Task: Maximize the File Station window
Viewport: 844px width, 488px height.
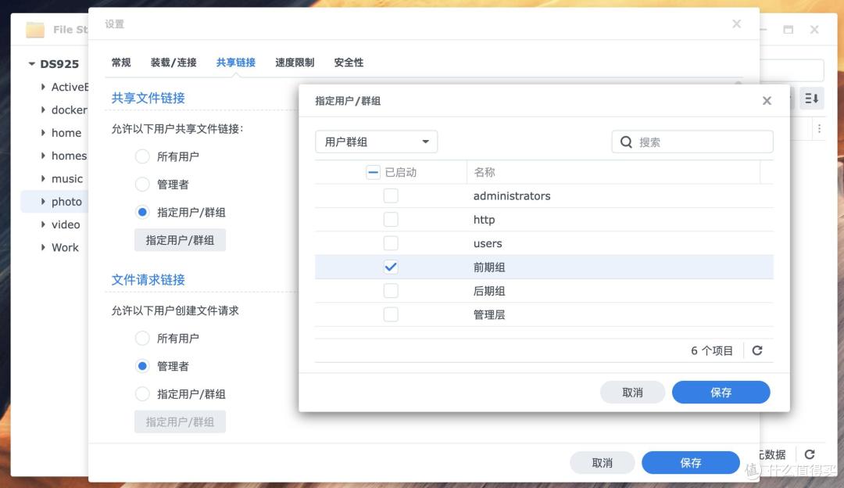Action: pyautogui.click(x=788, y=30)
